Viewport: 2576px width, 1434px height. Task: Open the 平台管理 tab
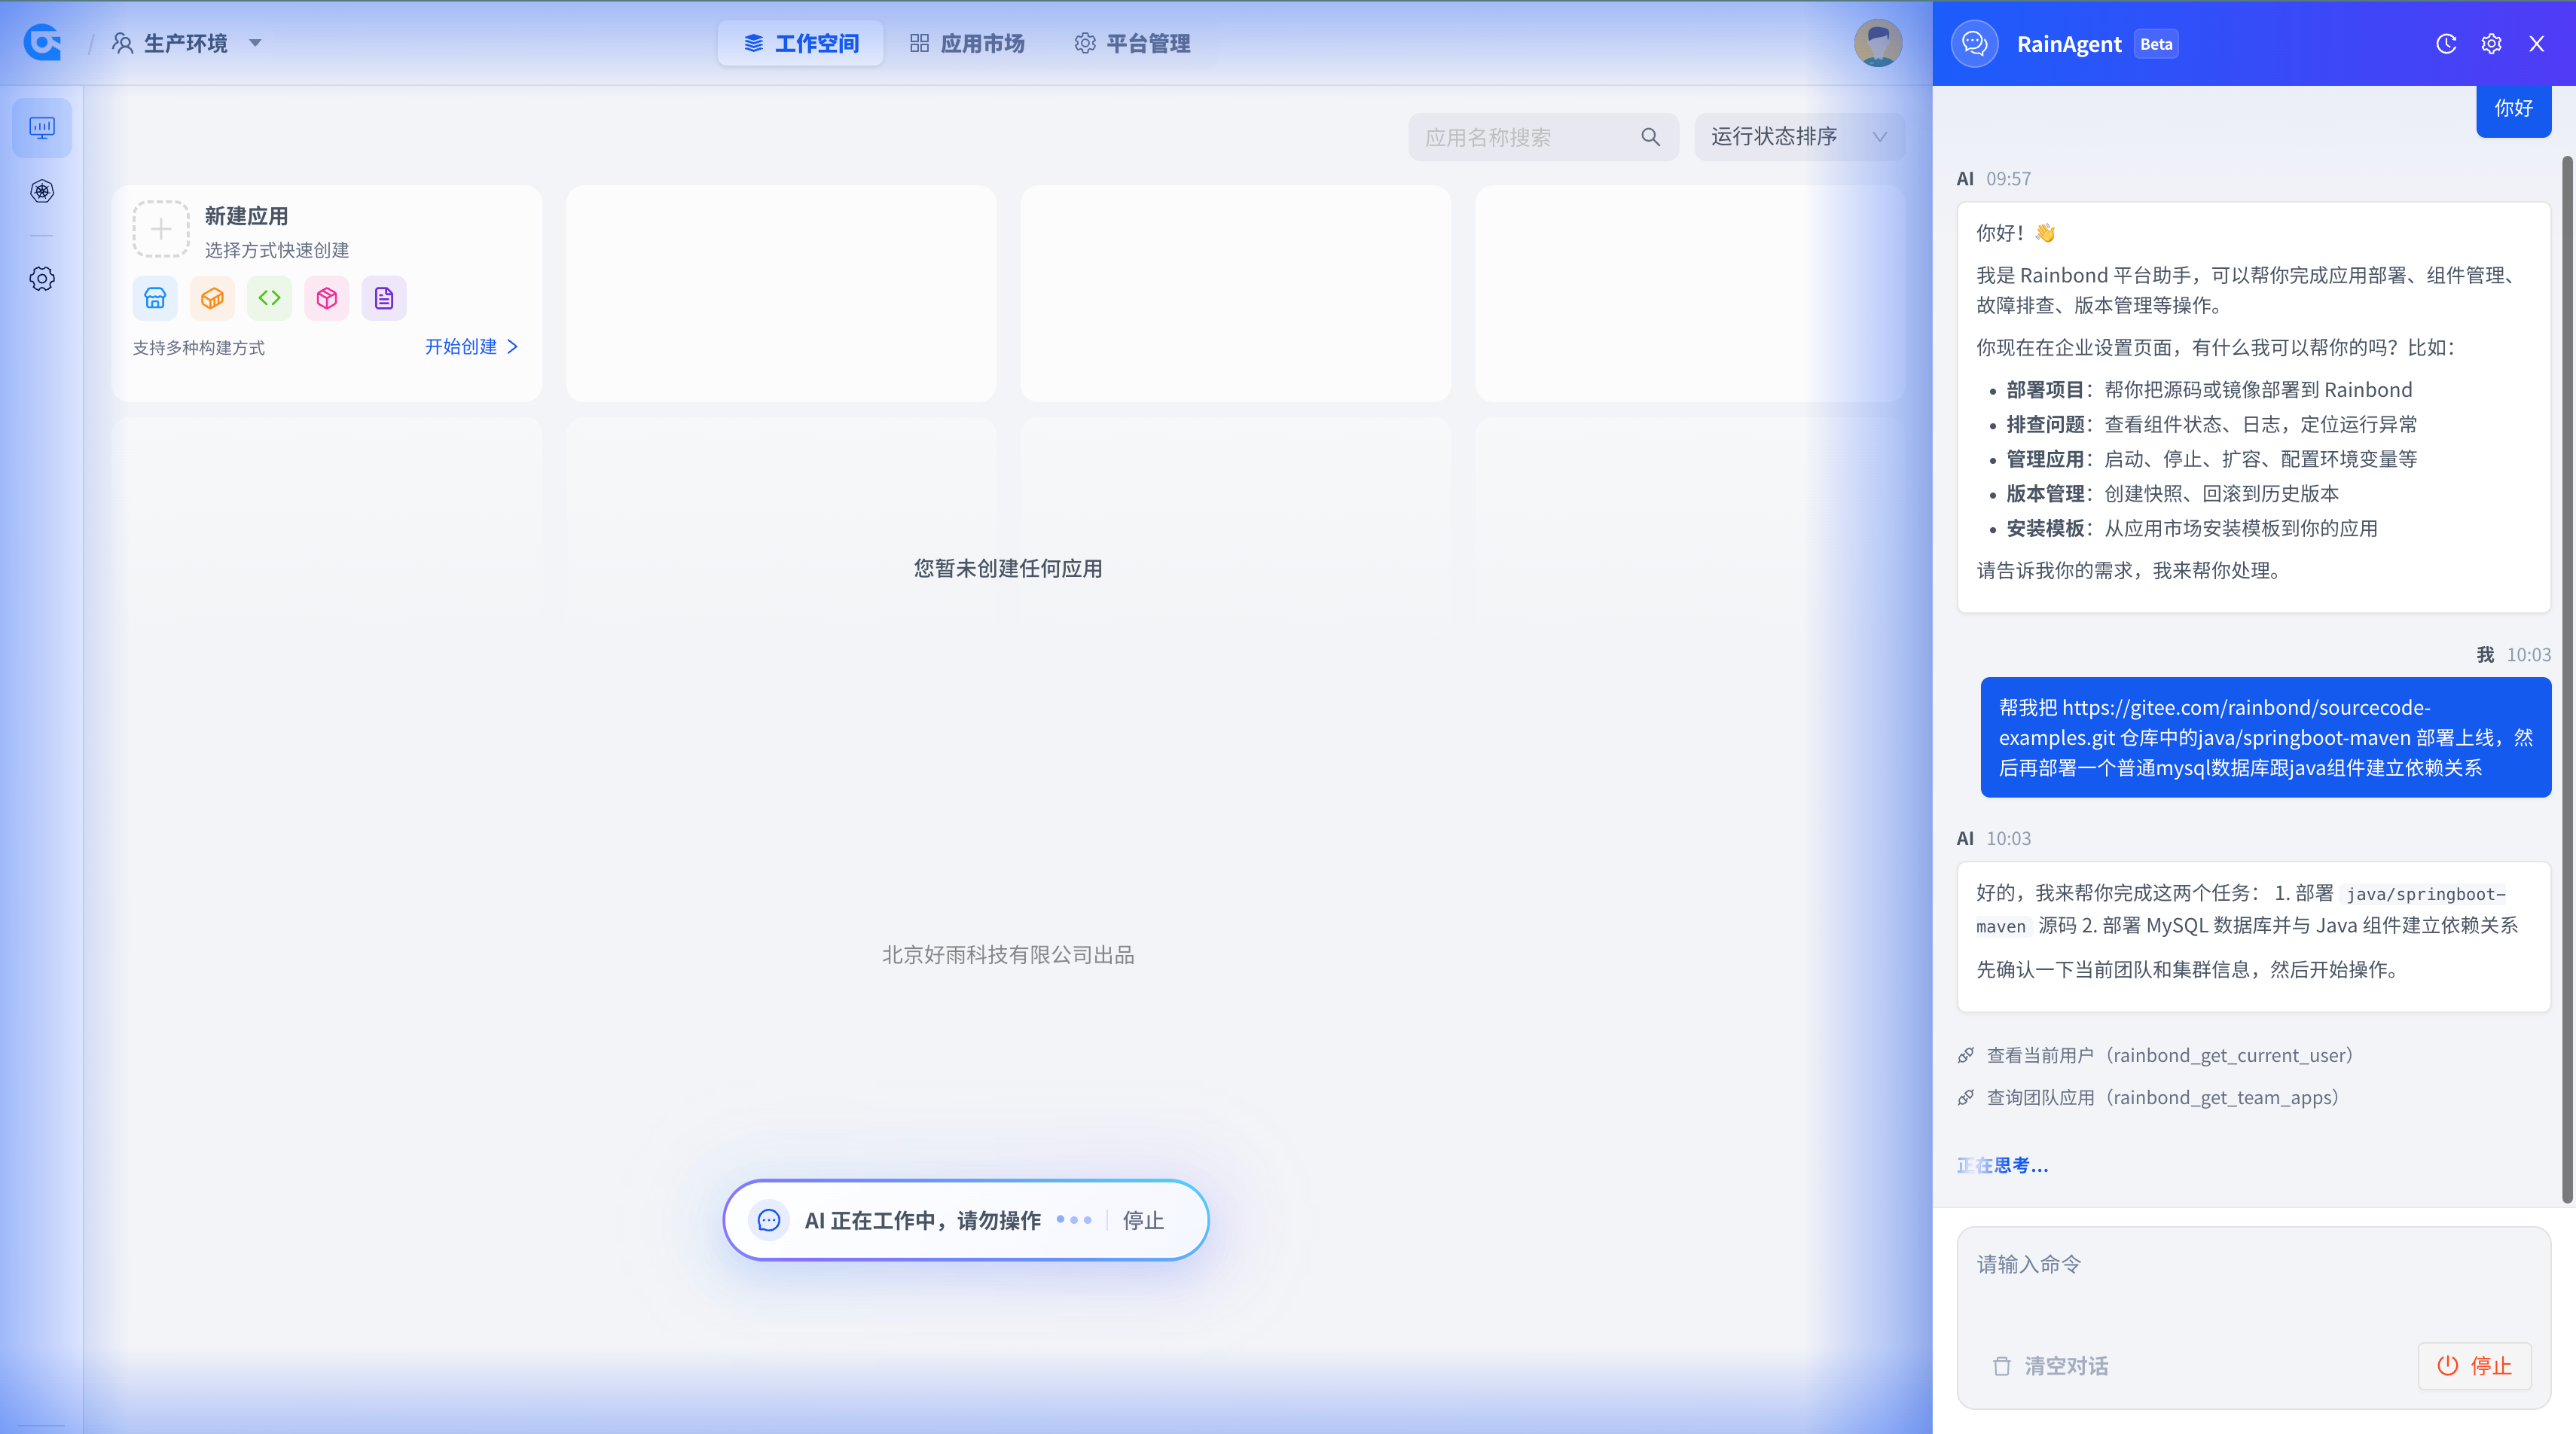click(1132, 43)
